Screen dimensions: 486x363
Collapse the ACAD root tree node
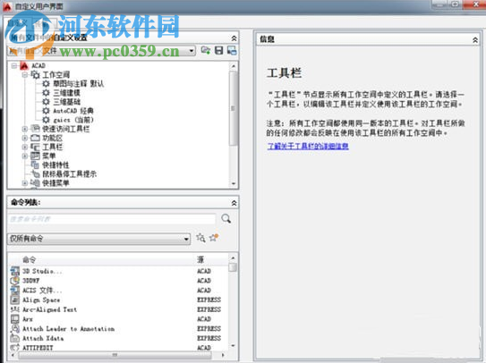[14, 65]
